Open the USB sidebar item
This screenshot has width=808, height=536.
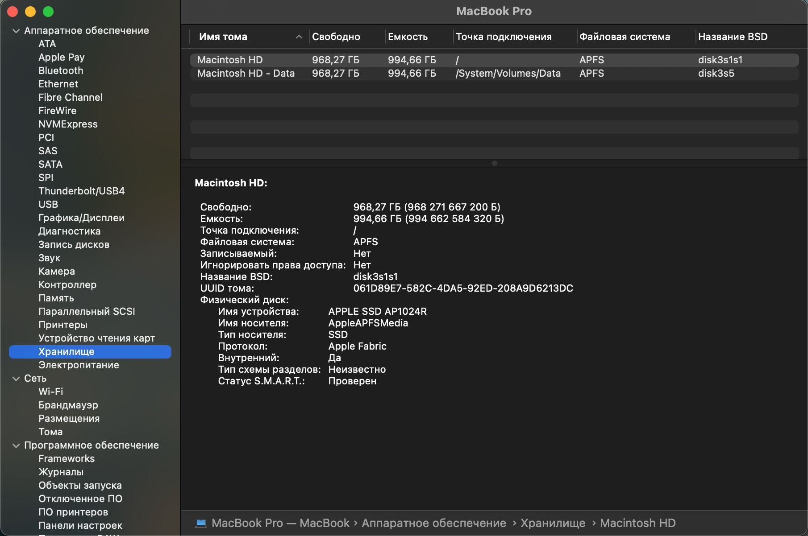coord(48,204)
